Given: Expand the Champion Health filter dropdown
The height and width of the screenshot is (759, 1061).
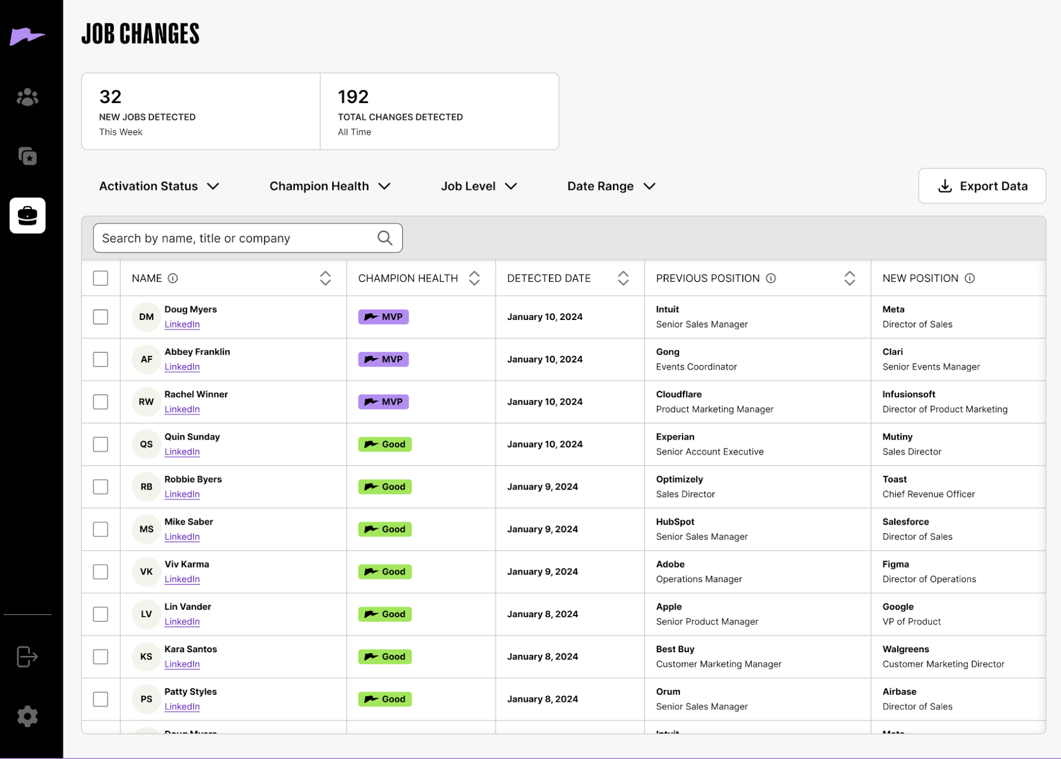Looking at the screenshot, I should click(x=330, y=186).
